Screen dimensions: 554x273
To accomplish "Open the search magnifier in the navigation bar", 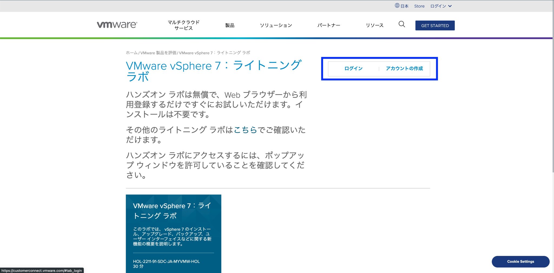I will 401,24.
